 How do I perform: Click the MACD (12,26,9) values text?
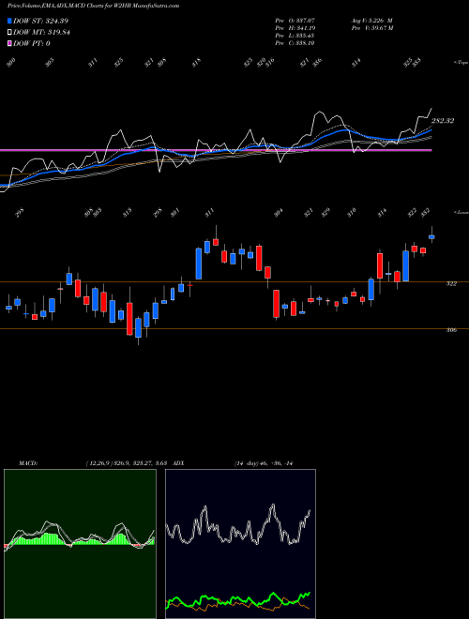[x=128, y=463]
